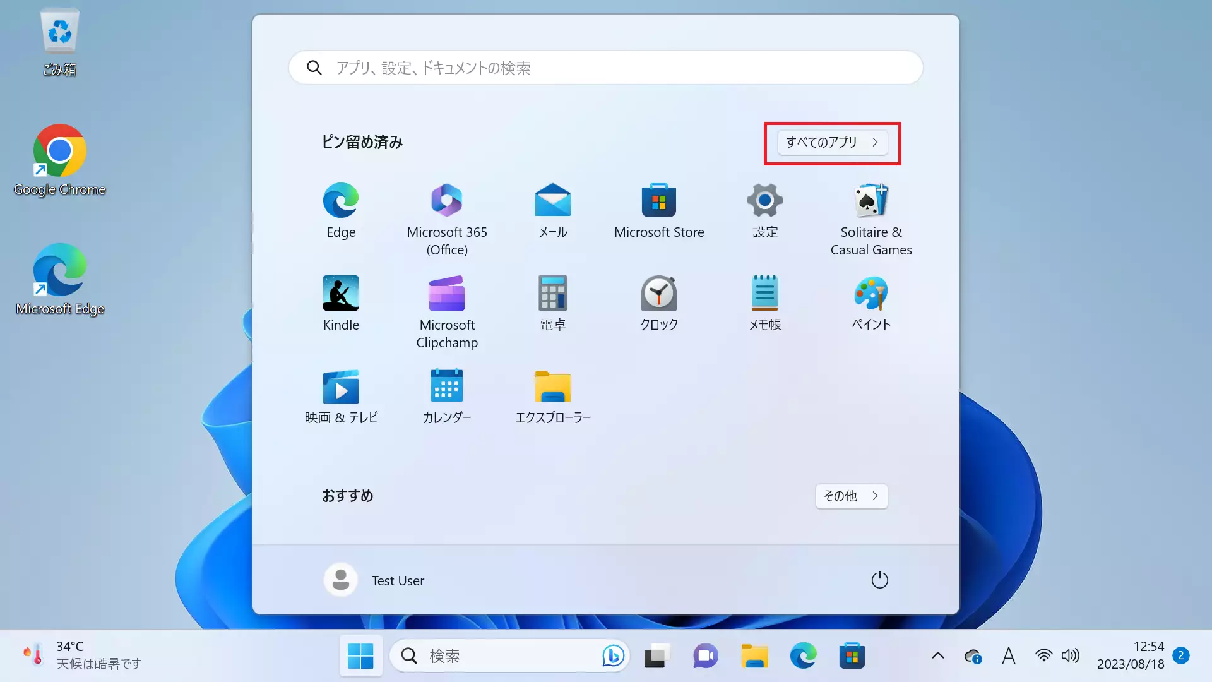Open the Test User account menu
Viewport: 1212px width, 682px height.
pyautogui.click(x=374, y=580)
